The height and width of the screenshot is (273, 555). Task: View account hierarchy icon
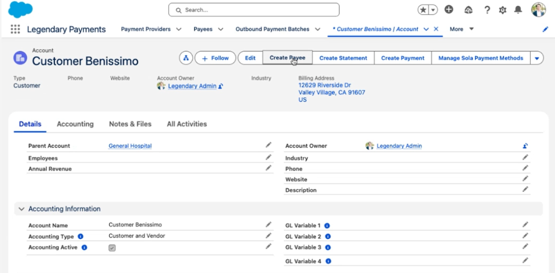[x=186, y=58]
